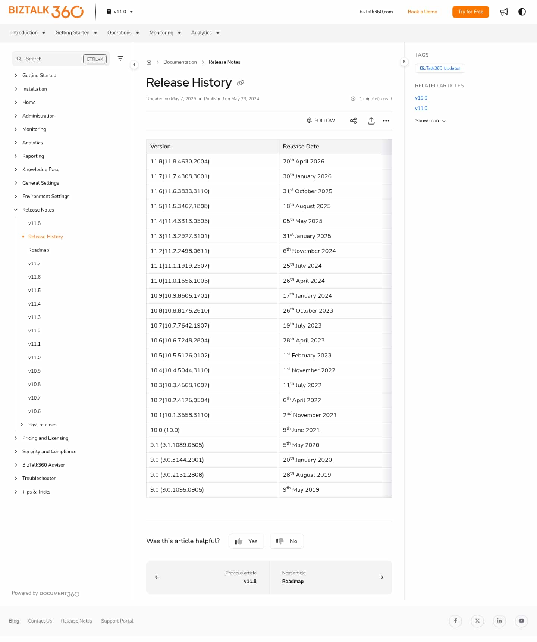Go to home breadcrumb icon

point(149,62)
